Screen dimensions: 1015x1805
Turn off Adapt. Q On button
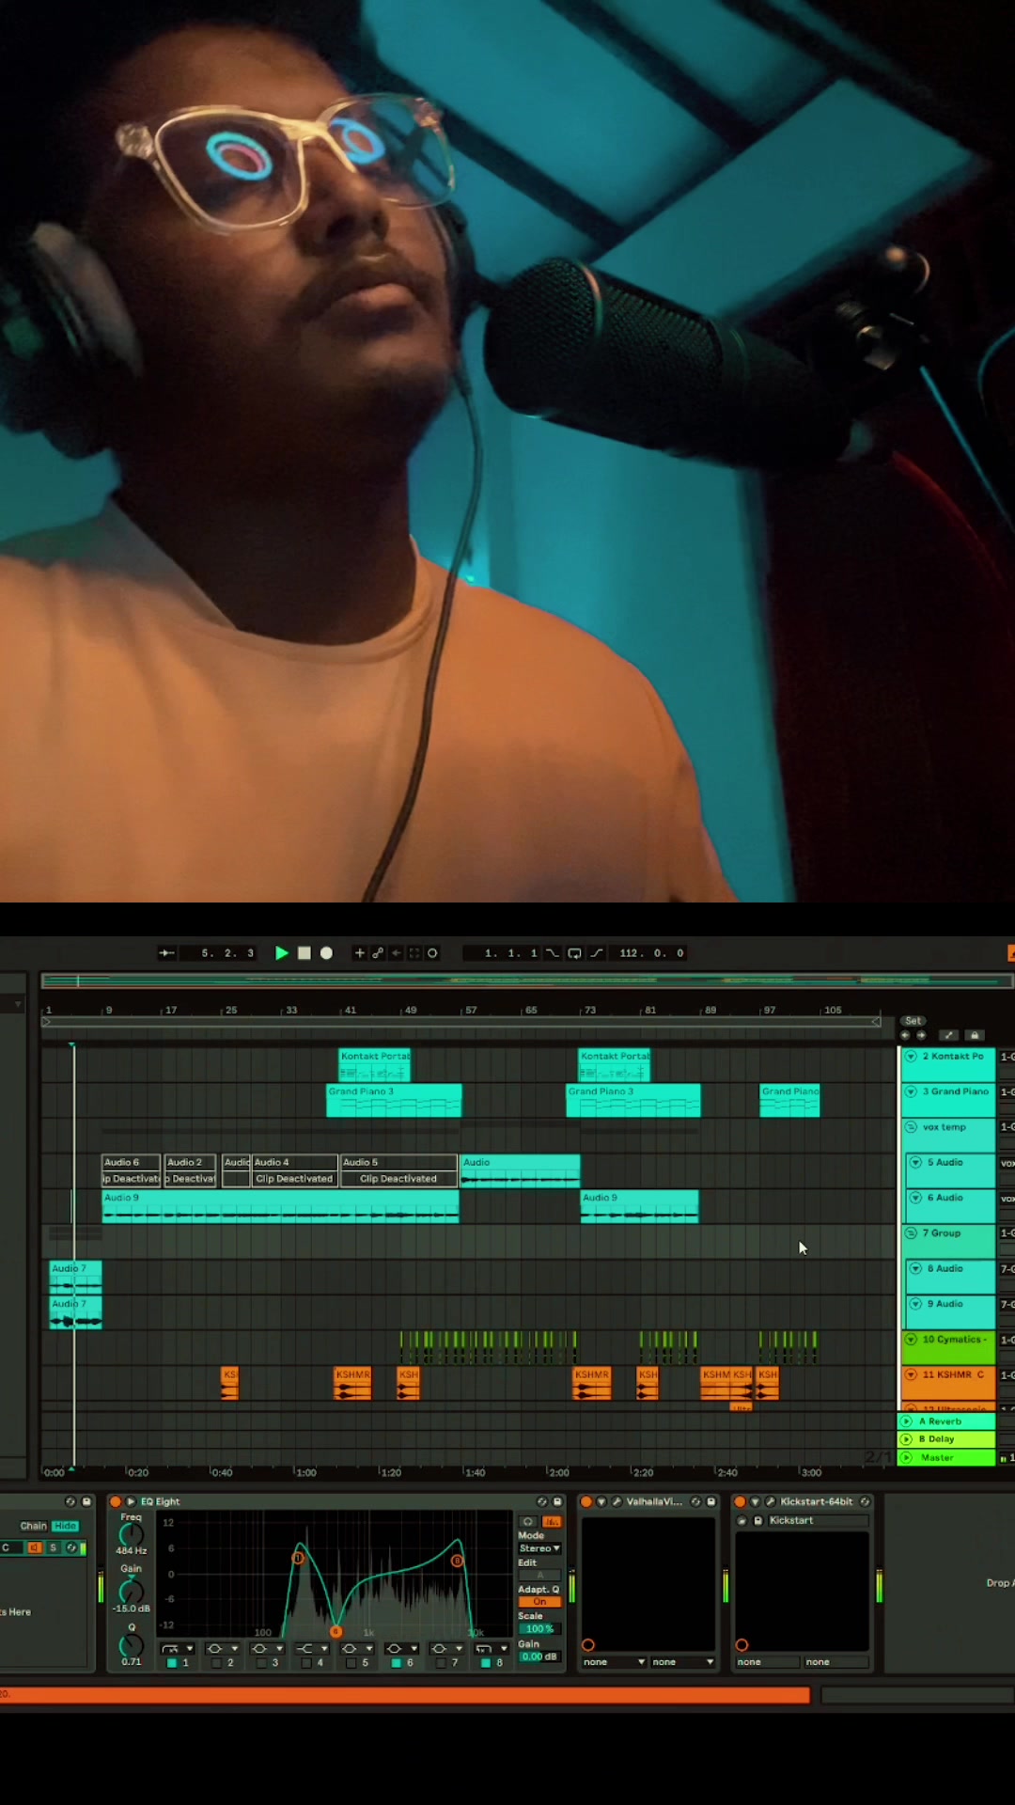(x=539, y=1602)
